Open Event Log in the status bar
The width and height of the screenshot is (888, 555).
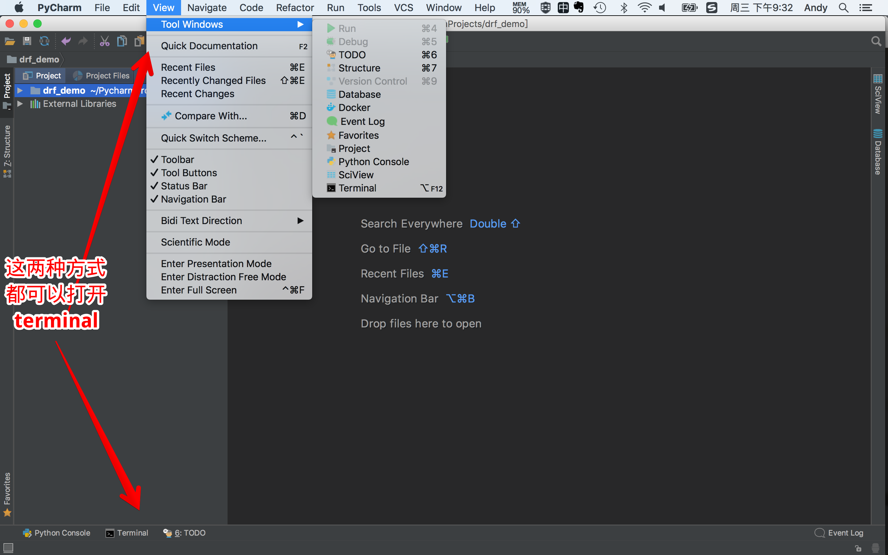(x=839, y=532)
